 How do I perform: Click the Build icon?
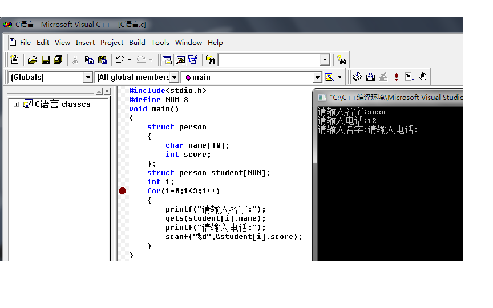[x=370, y=76]
